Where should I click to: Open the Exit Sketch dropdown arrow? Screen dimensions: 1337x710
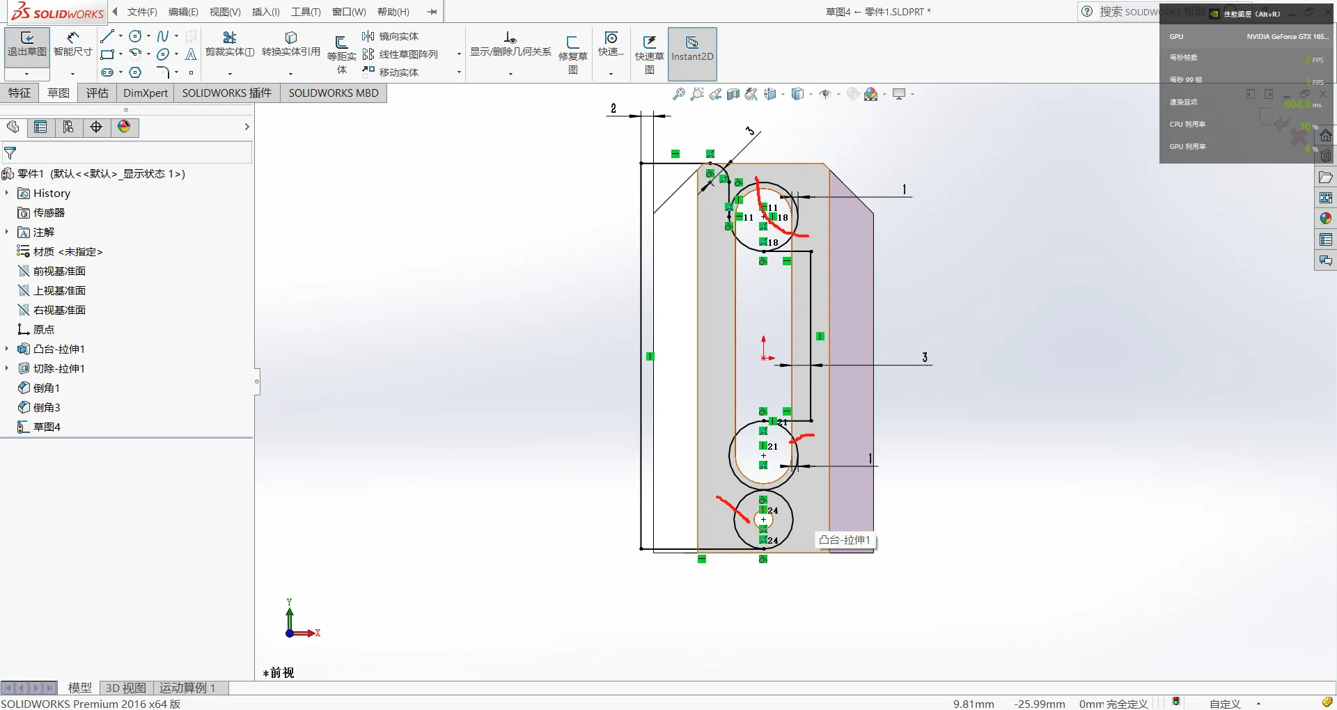[x=27, y=74]
